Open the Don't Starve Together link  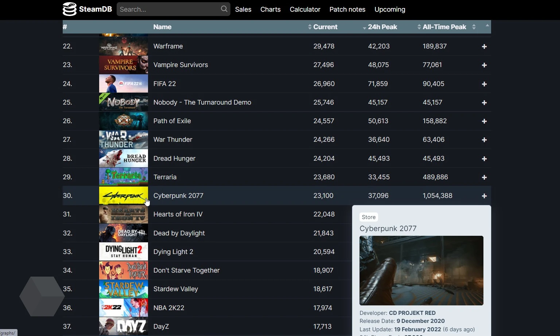click(x=187, y=270)
